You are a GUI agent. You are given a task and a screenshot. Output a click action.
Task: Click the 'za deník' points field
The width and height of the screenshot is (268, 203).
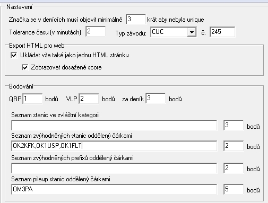[x=155, y=98]
